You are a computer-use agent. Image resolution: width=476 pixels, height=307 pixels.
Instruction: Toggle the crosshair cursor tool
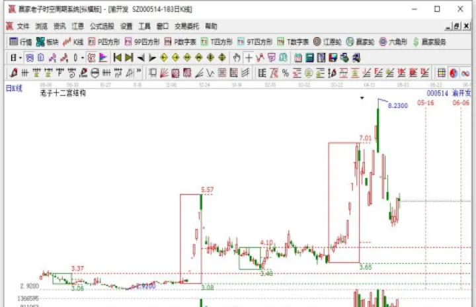coord(249,58)
